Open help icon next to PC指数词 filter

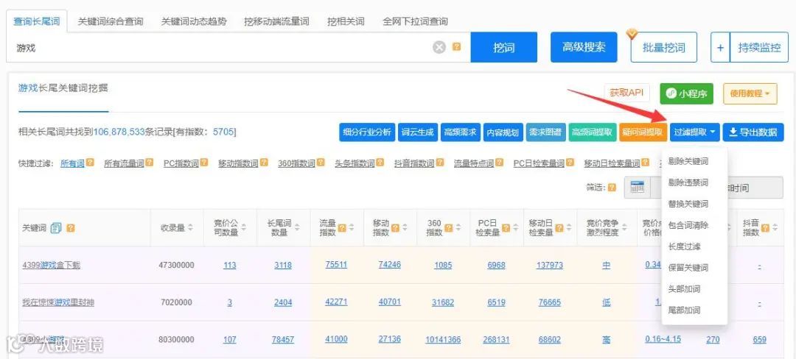click(x=204, y=163)
